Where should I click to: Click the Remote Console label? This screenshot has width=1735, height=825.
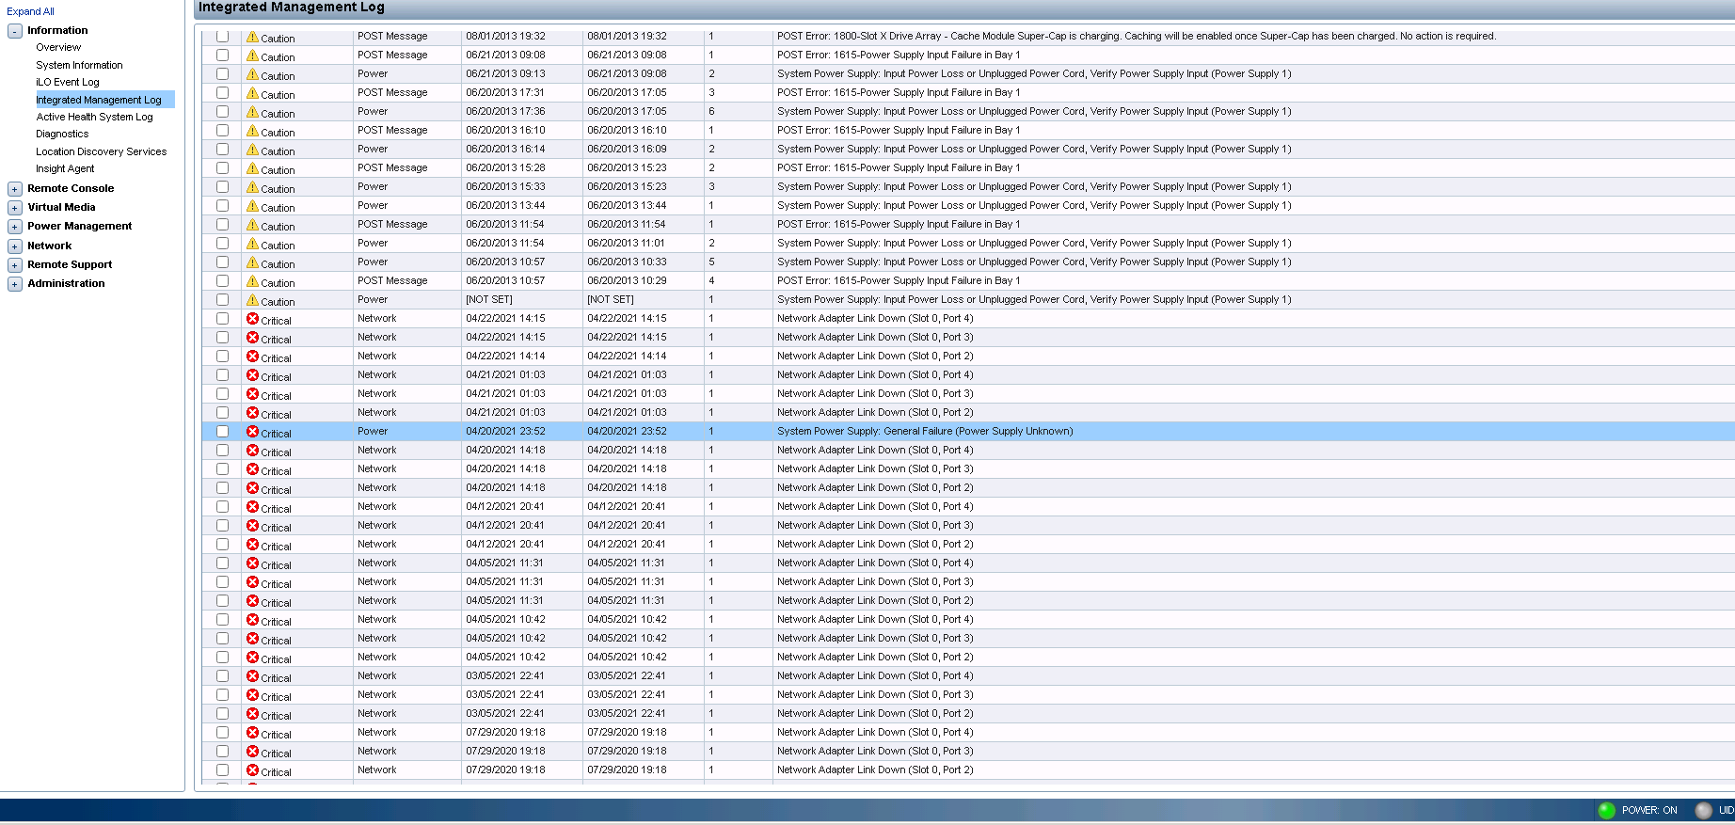point(71,188)
